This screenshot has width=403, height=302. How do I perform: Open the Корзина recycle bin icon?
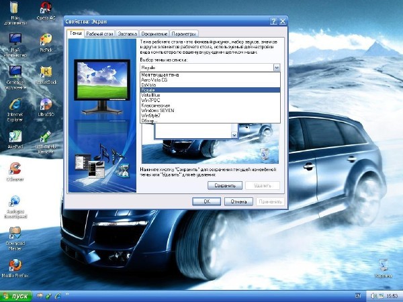tap(384, 268)
